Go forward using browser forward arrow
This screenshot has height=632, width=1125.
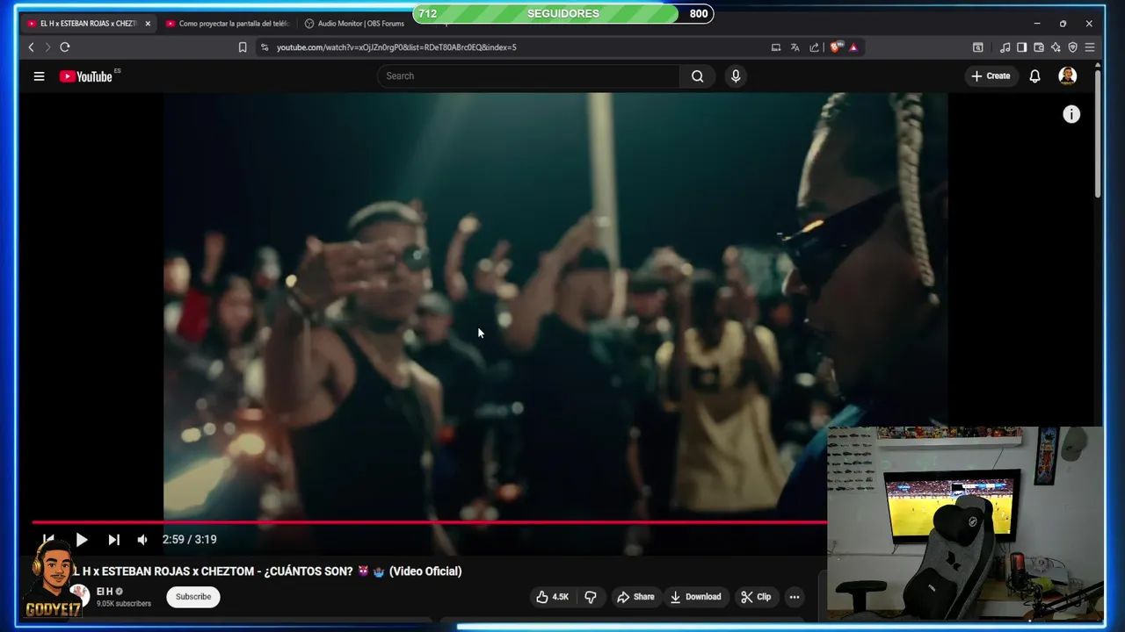[47, 47]
